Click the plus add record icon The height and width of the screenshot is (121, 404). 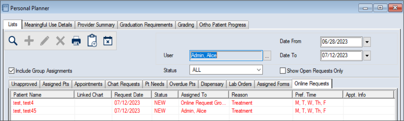click(x=29, y=41)
